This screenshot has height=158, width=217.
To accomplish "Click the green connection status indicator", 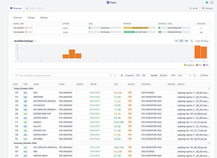I will (207, 3).
